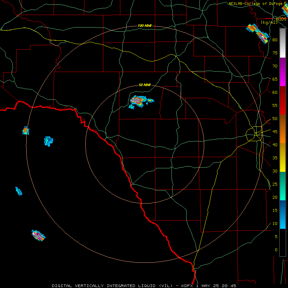Click the "1 MAY 25 20:45" timestamp

pyautogui.click(x=216, y=286)
